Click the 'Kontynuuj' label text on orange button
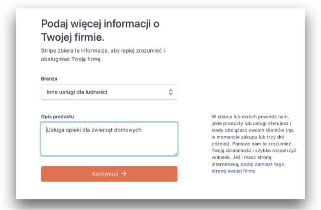The height and width of the screenshot is (210, 321). click(105, 174)
